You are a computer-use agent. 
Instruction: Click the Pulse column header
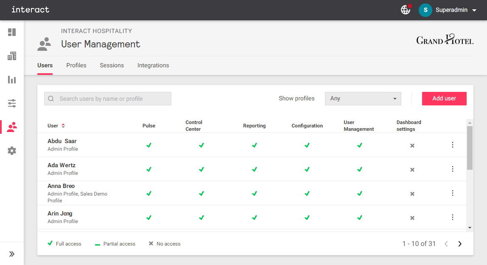pos(149,126)
